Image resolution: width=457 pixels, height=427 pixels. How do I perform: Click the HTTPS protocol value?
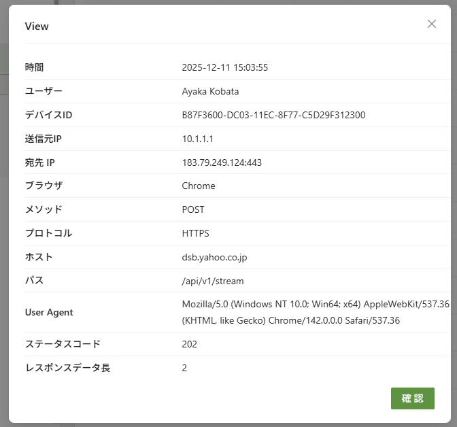(x=196, y=233)
